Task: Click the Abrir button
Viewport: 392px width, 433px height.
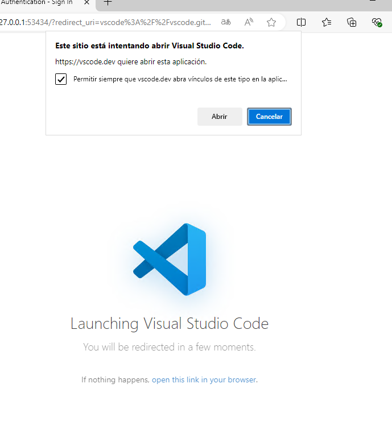Action: point(220,117)
